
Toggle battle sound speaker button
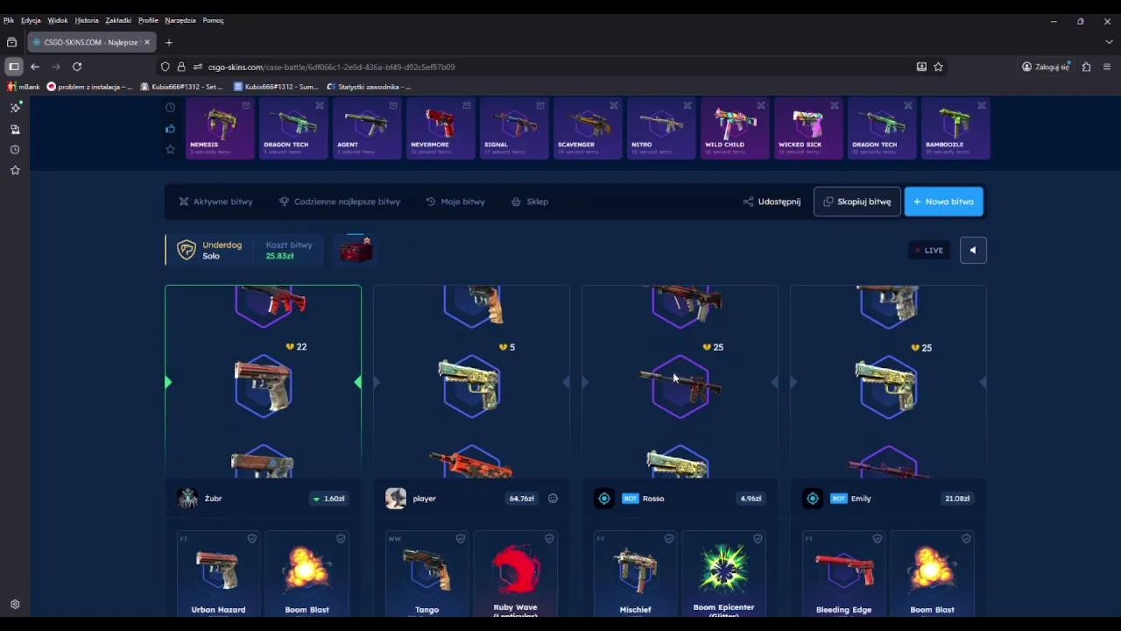[x=973, y=251]
